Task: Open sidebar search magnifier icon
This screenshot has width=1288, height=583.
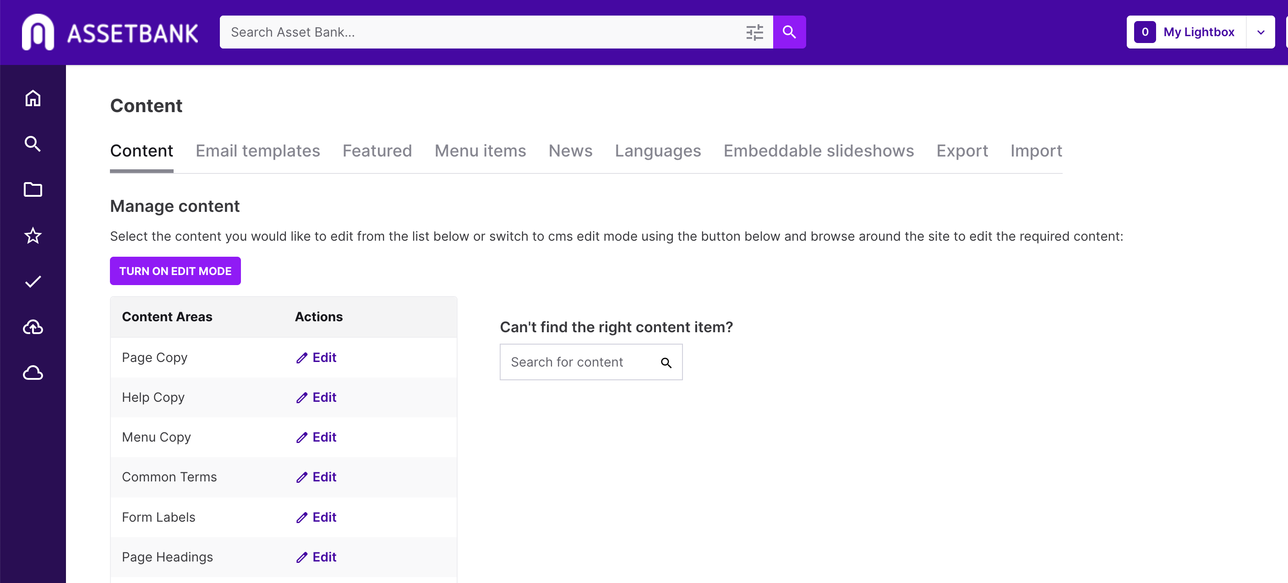Action: (33, 144)
